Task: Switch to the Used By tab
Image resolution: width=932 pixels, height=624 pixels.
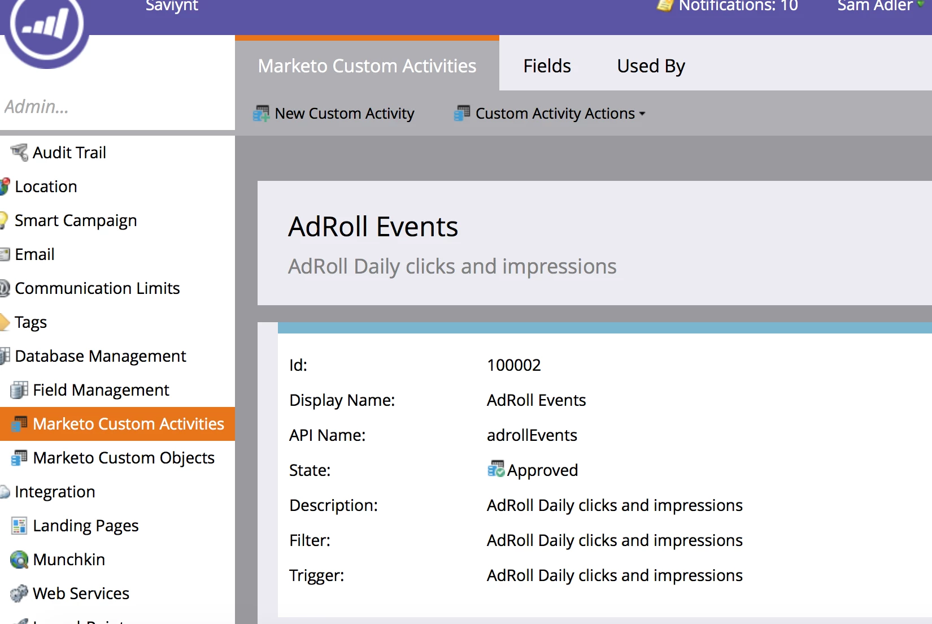Action: [651, 66]
